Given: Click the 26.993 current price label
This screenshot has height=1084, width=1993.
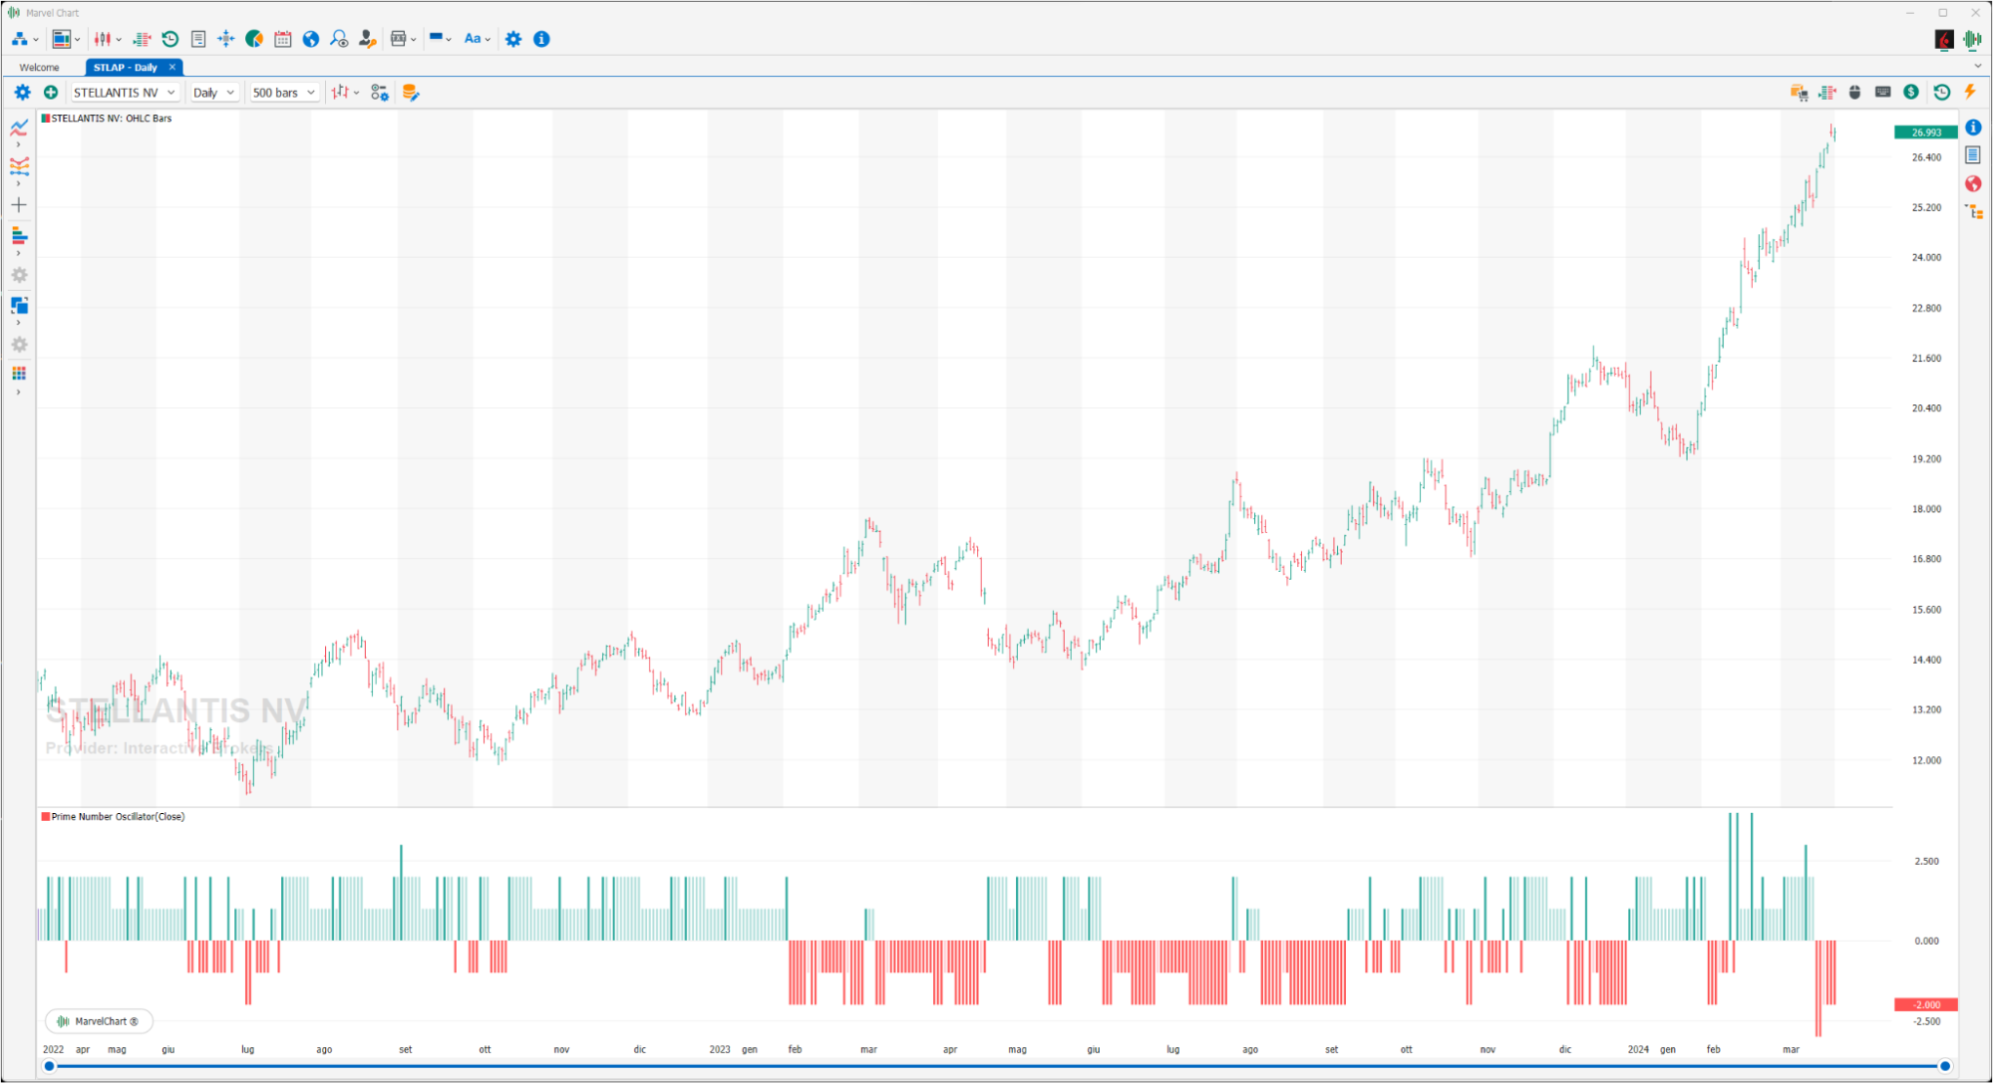Looking at the screenshot, I should (x=1925, y=133).
